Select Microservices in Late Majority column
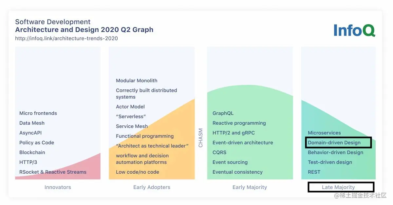This screenshot has width=393, height=205. 324,133
